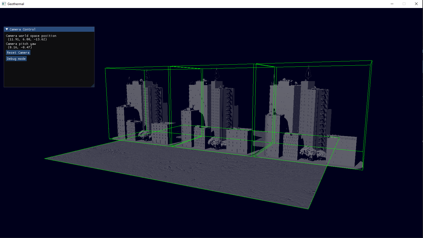Click the position value (11.91, 6.00, -13.62)
Screen dimensions: 423x238
[27, 39]
